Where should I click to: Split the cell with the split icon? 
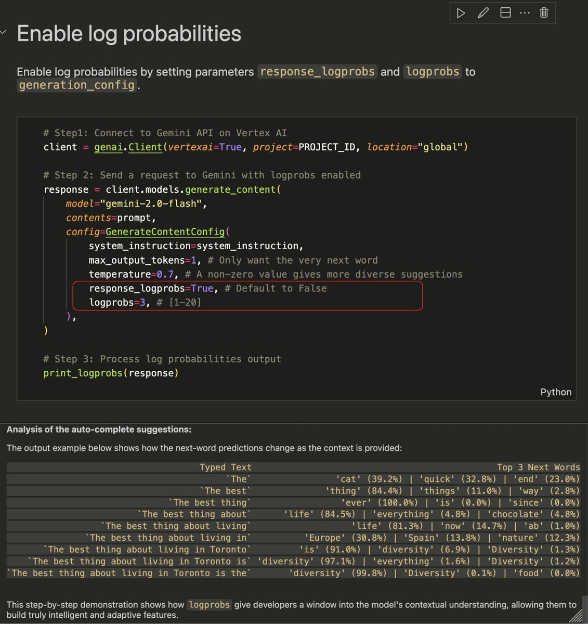point(505,13)
